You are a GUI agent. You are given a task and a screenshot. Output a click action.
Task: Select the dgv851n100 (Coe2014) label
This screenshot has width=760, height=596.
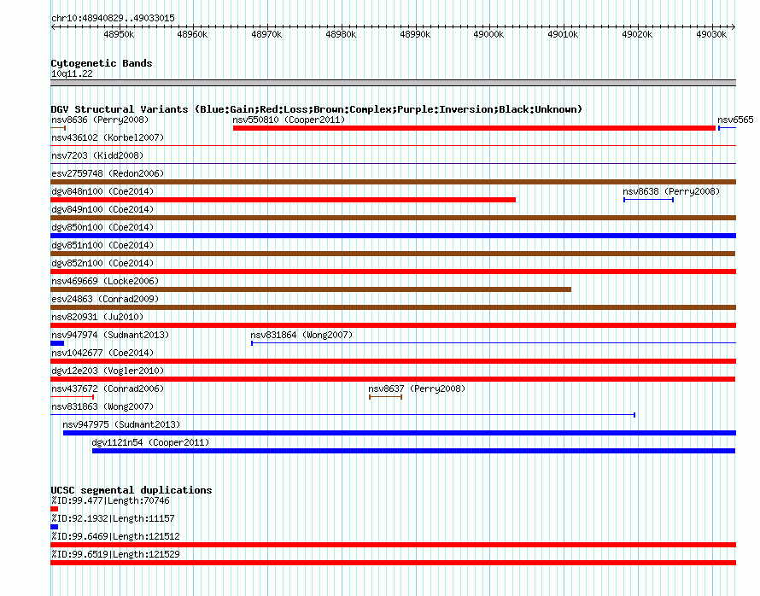(102, 245)
